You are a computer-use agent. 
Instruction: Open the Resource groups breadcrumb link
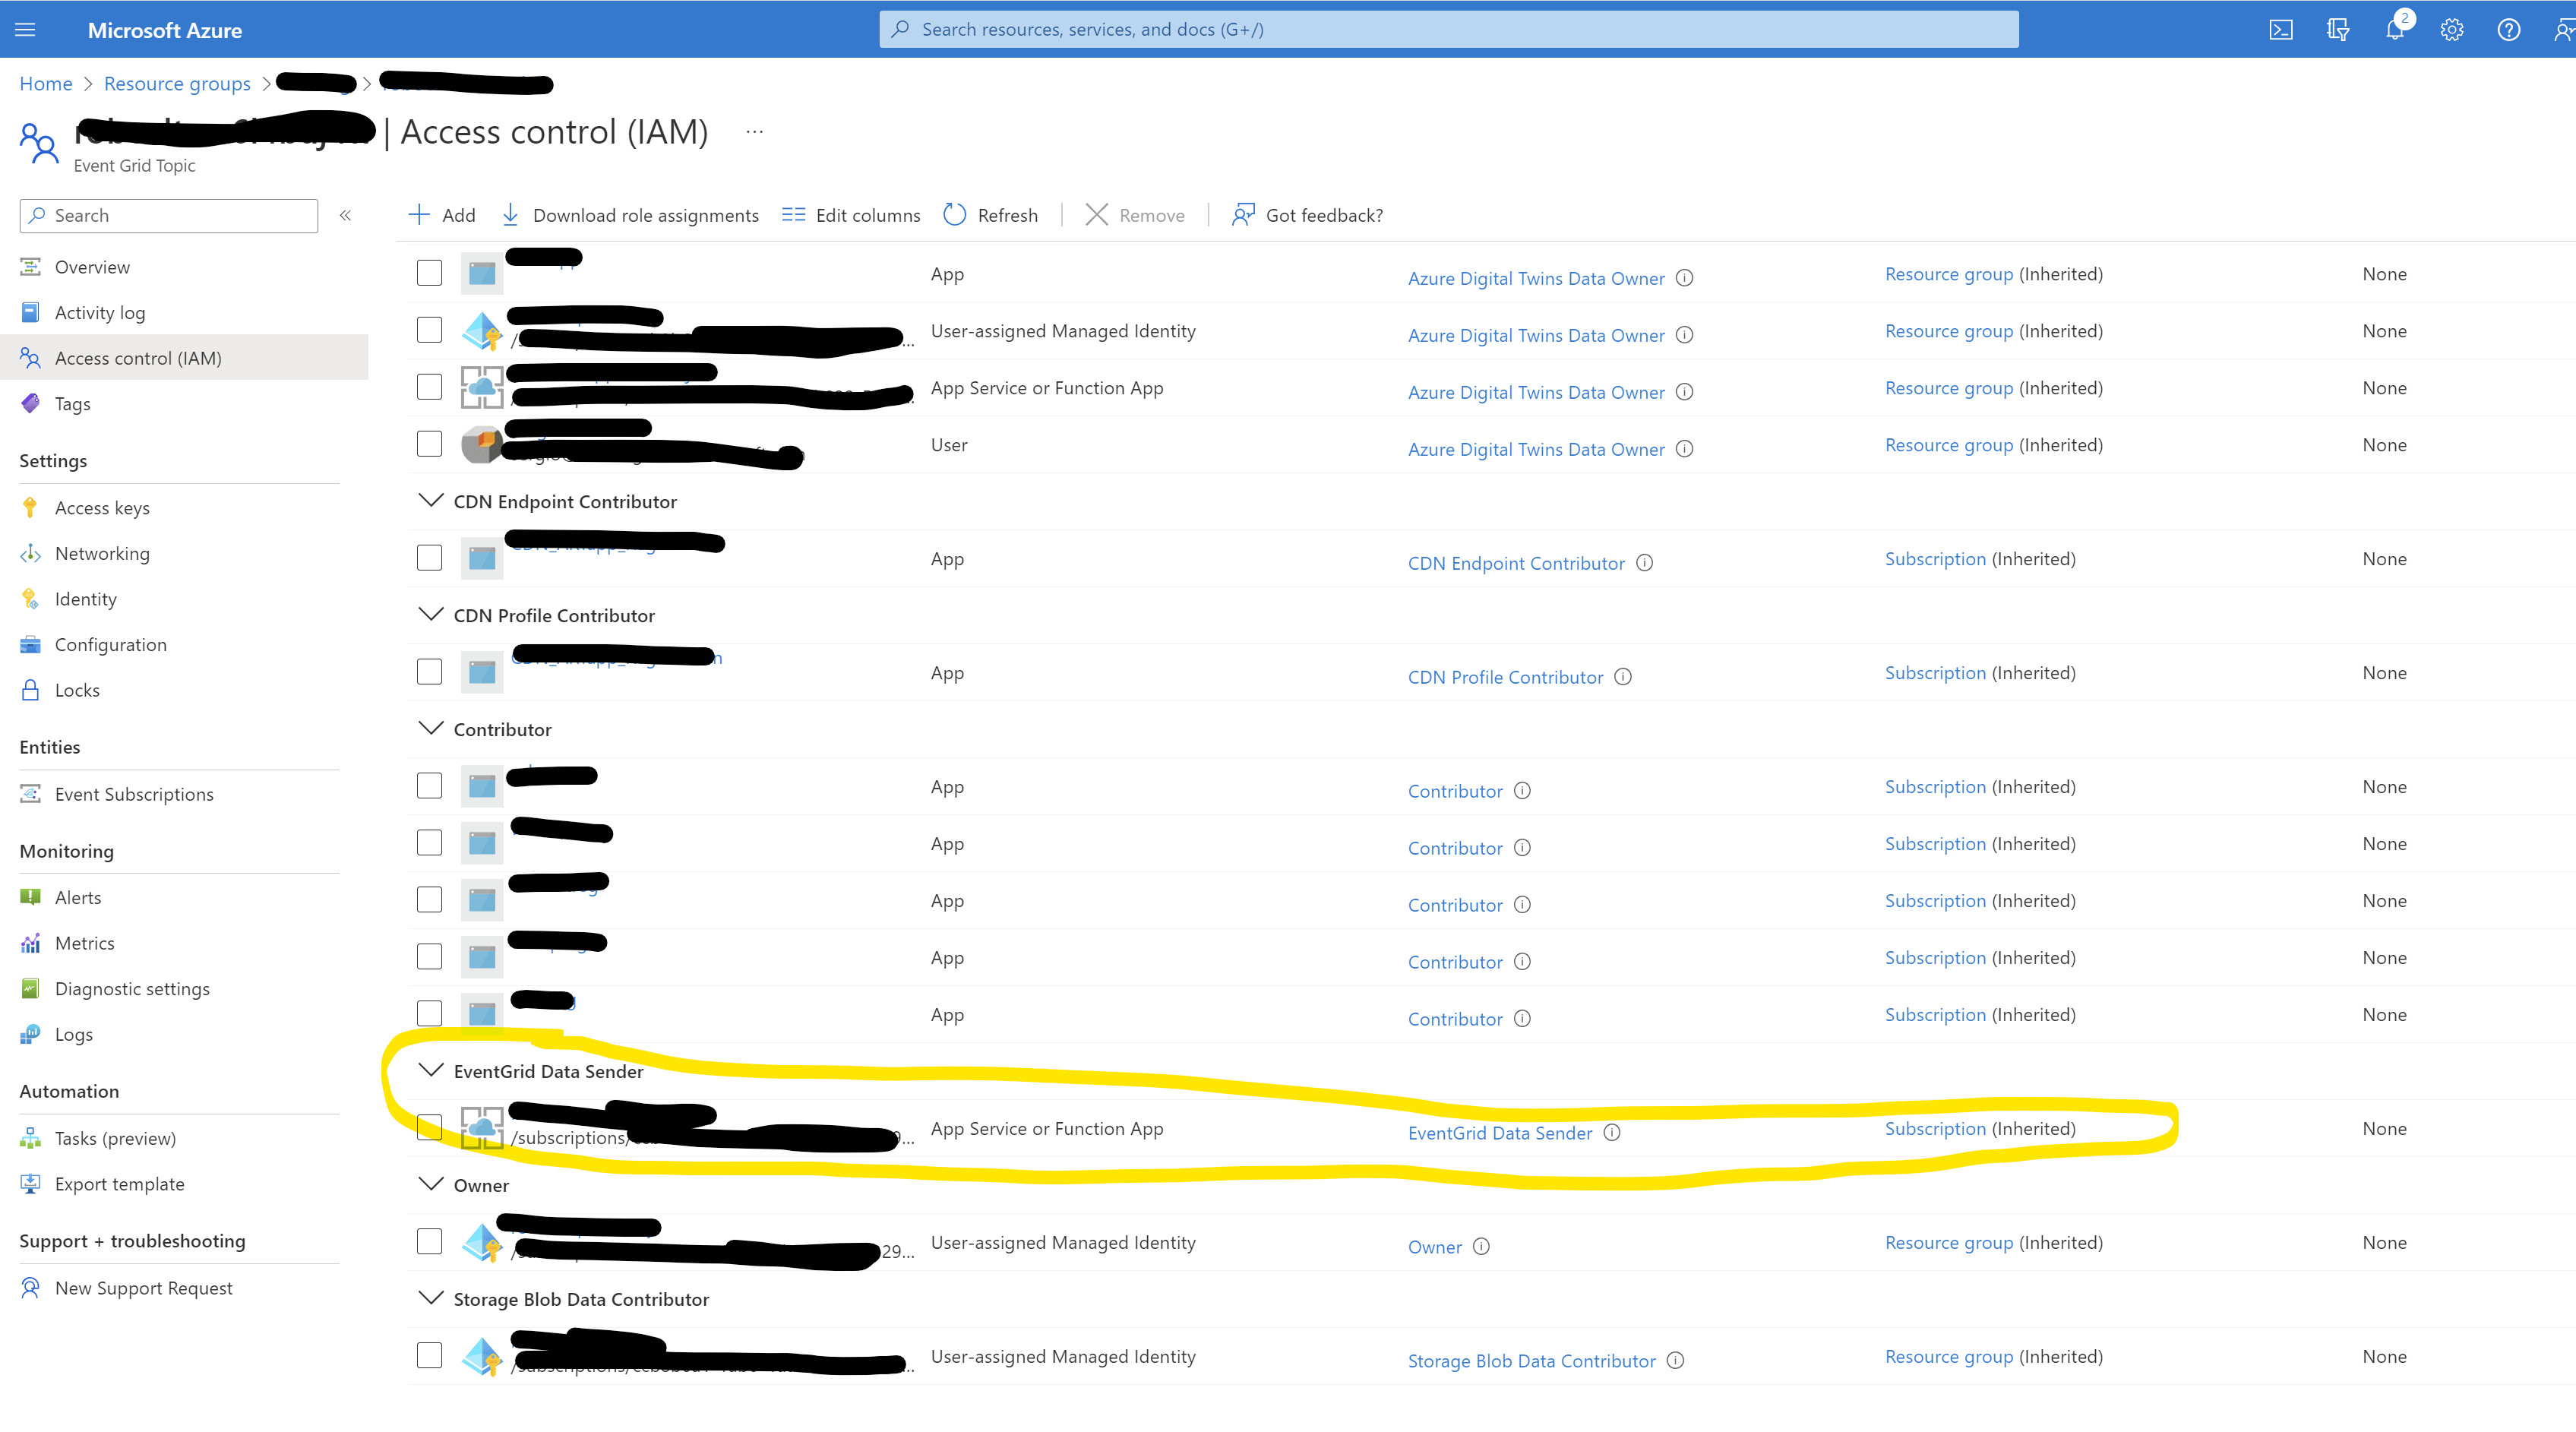[x=177, y=83]
